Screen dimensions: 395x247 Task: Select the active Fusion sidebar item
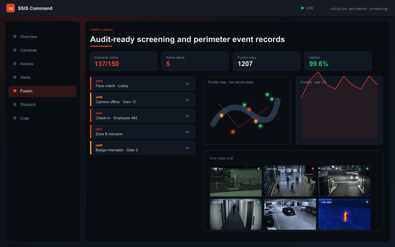43,91
